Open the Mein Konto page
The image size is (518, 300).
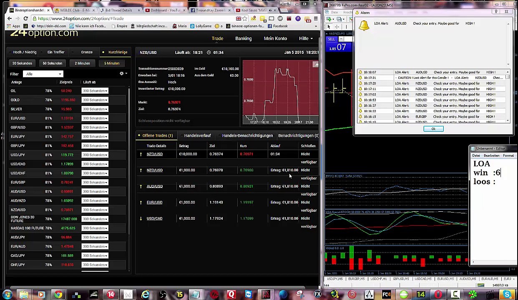click(275, 38)
